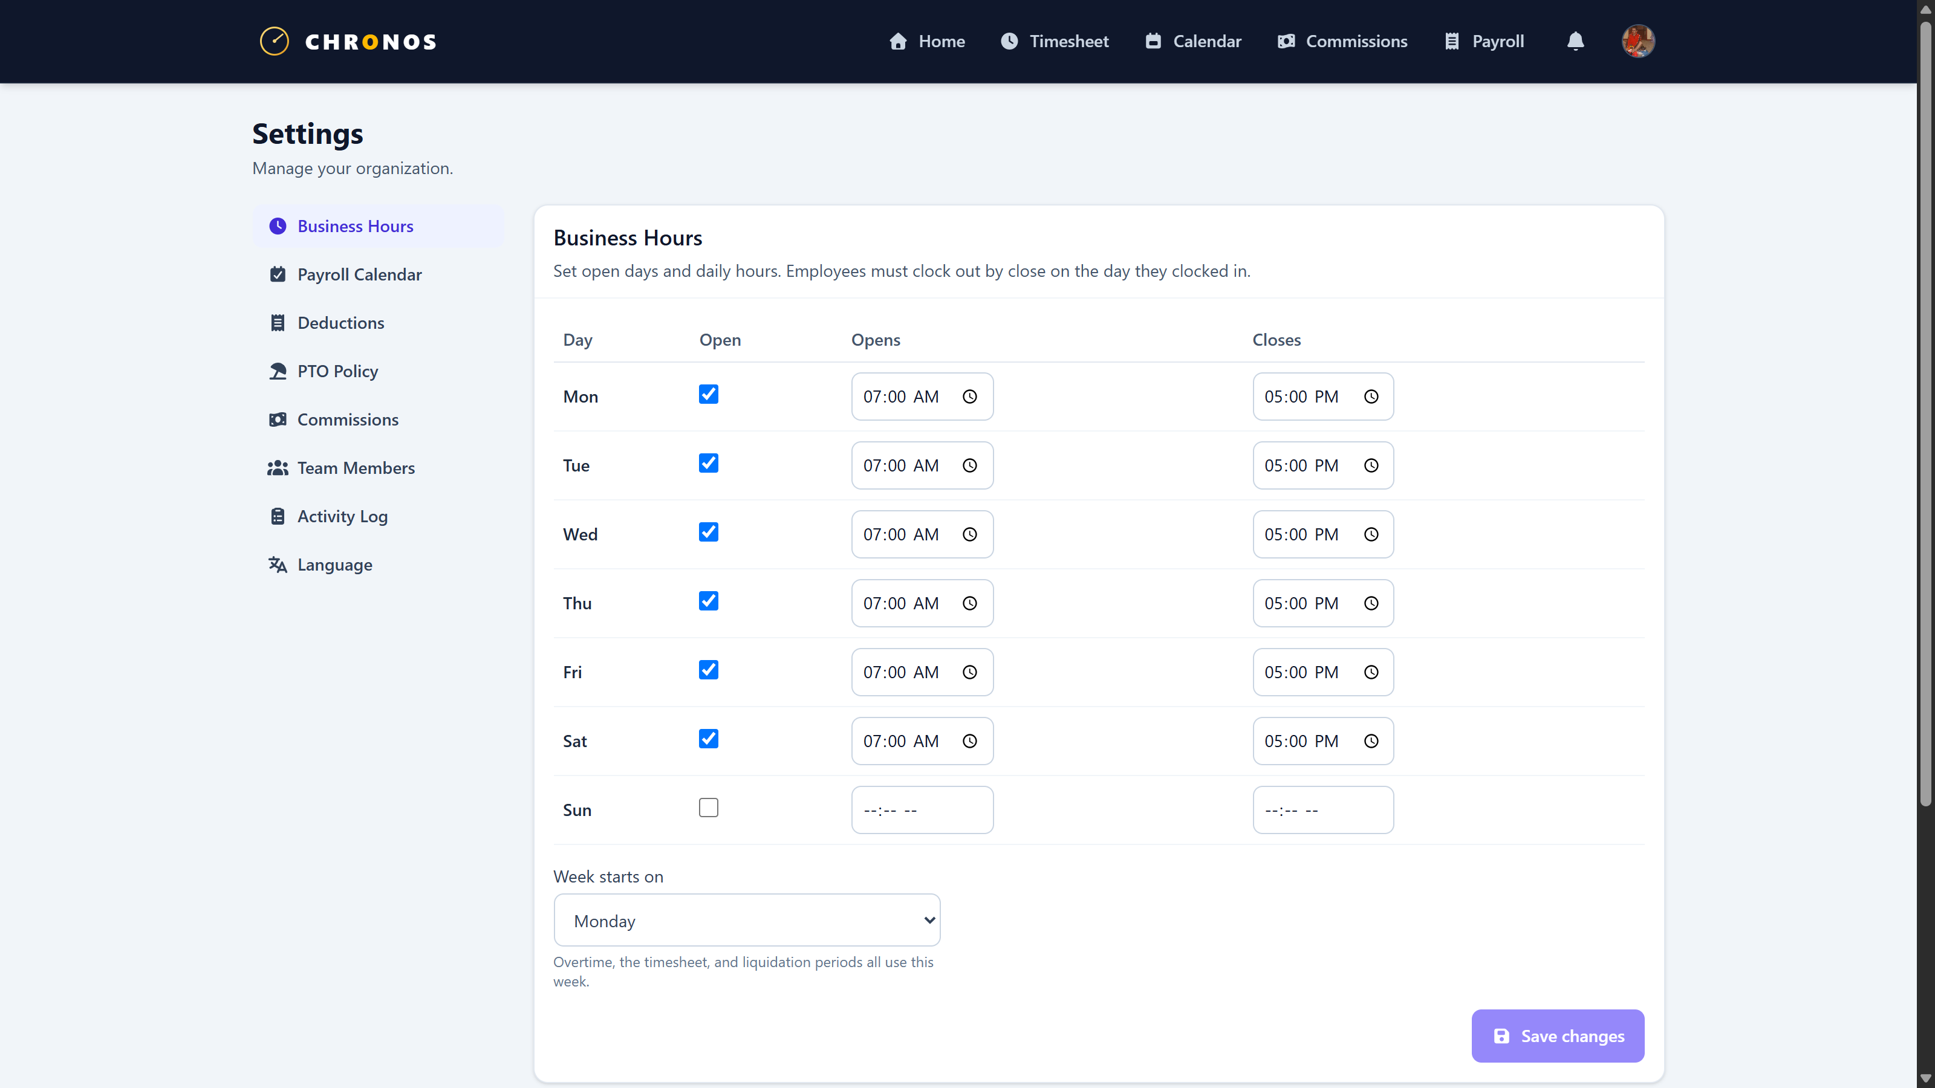Open the Deductions settings section
Viewport: 1935px width, 1088px height.
(x=378, y=323)
